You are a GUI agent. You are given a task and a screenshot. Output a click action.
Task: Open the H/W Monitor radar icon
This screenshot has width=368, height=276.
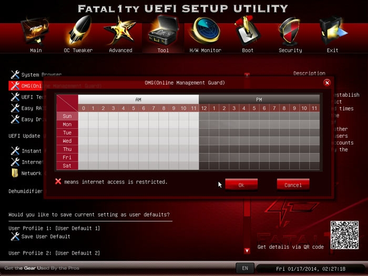(x=205, y=31)
